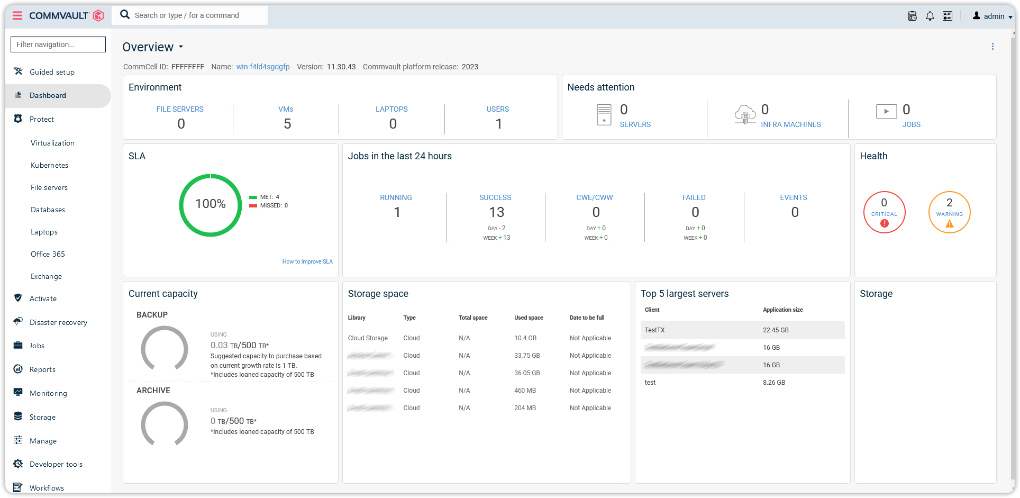Open the hamburger navigation menu
Image resolution: width=1020 pixels, height=498 pixels.
(x=17, y=15)
